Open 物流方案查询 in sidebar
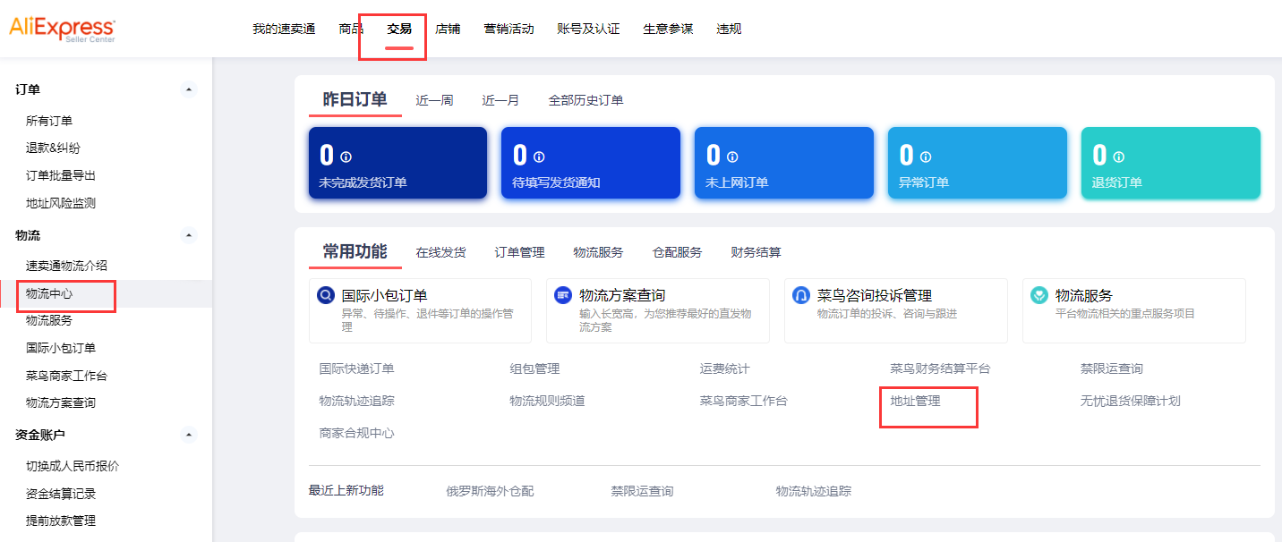 pyautogui.click(x=61, y=402)
